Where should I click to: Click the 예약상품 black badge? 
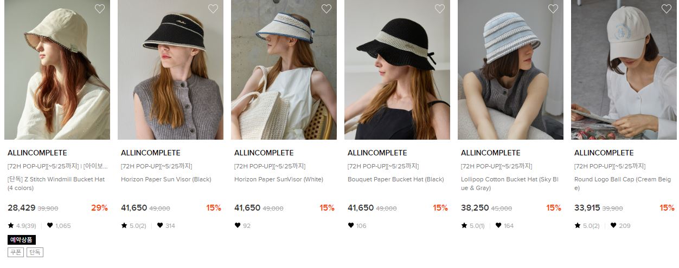(x=22, y=240)
